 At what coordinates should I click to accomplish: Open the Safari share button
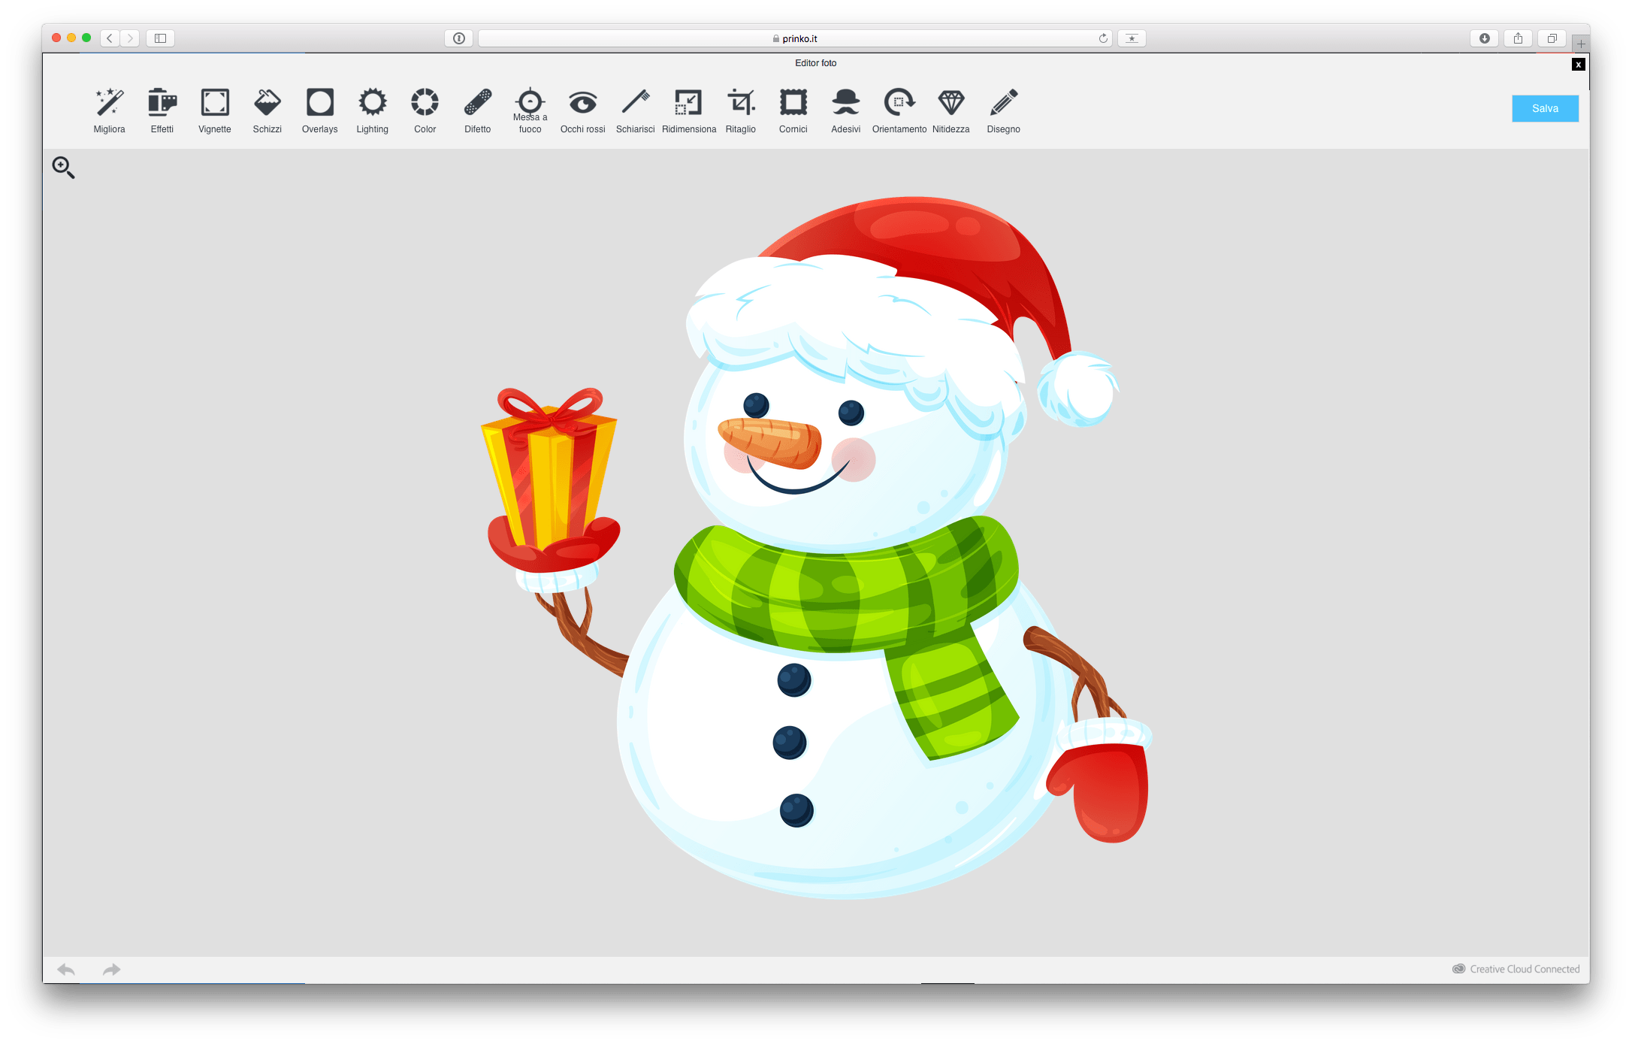click(x=1518, y=38)
